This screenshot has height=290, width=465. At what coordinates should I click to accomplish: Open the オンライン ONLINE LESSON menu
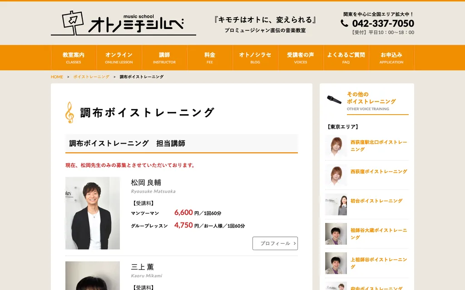pyautogui.click(x=119, y=58)
